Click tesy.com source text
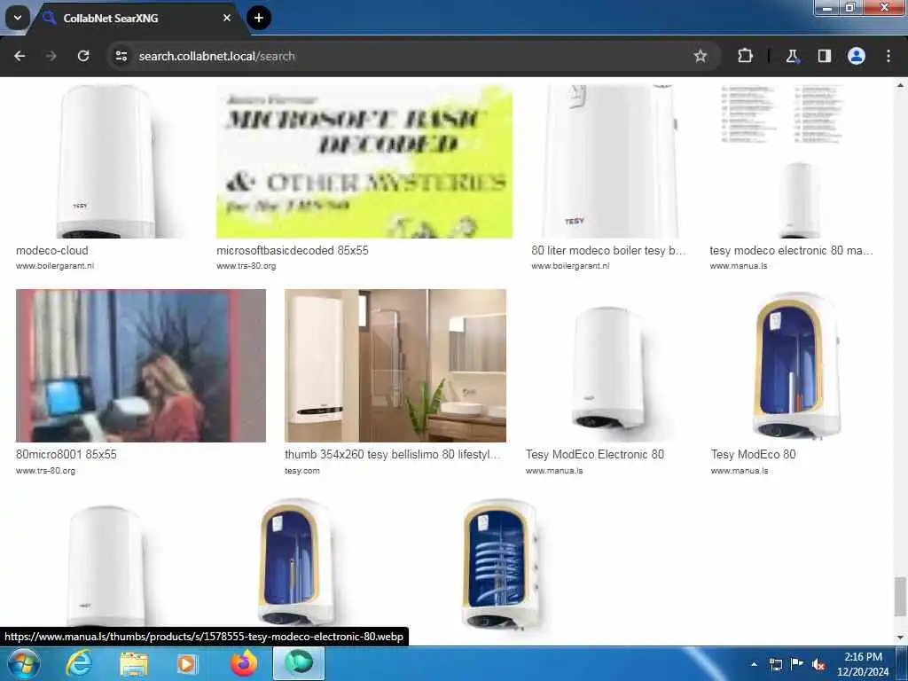The width and height of the screenshot is (908, 681). pyautogui.click(x=302, y=471)
